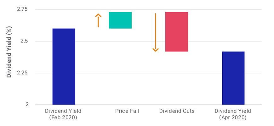The width and height of the screenshot is (274, 126).
Task: Select the blue Feb 2020 dividend yield bar
Action: (x=64, y=66)
